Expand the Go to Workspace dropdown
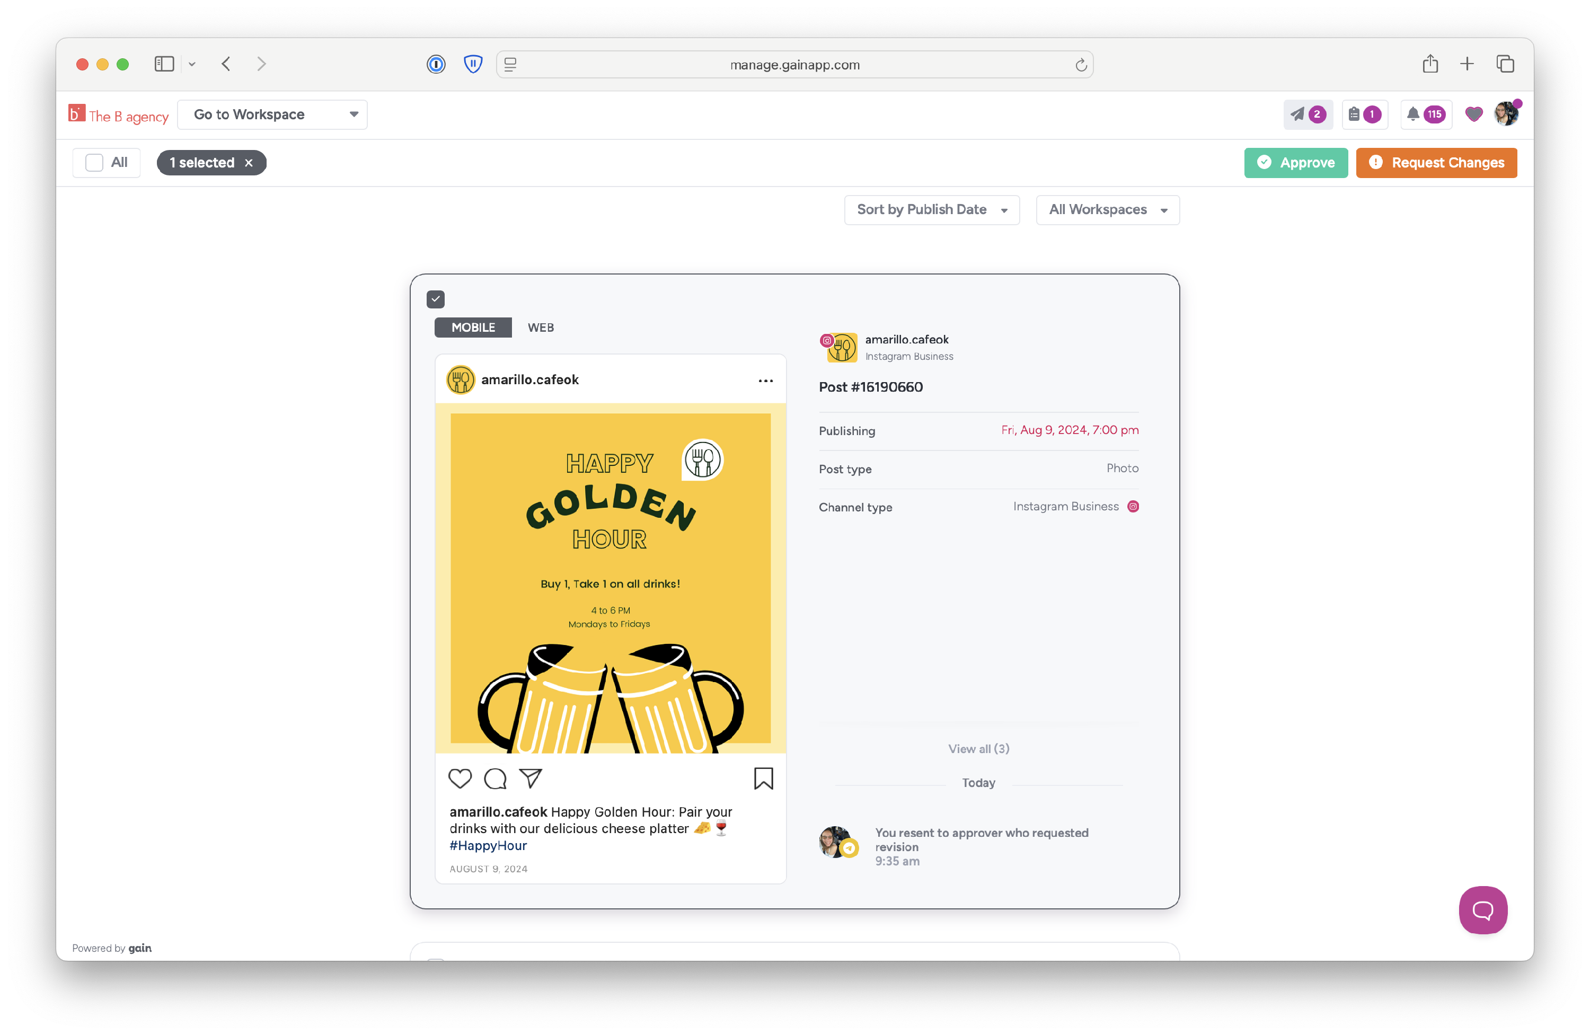Screen dimensions: 1590x1035 [x=272, y=114]
